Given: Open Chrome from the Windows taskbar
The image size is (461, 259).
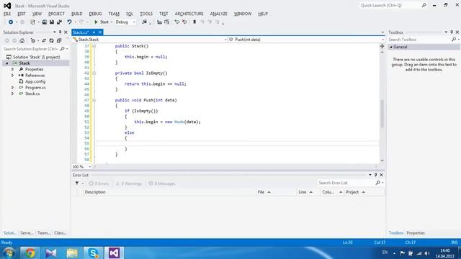Looking at the screenshot, I should tap(30, 253).
